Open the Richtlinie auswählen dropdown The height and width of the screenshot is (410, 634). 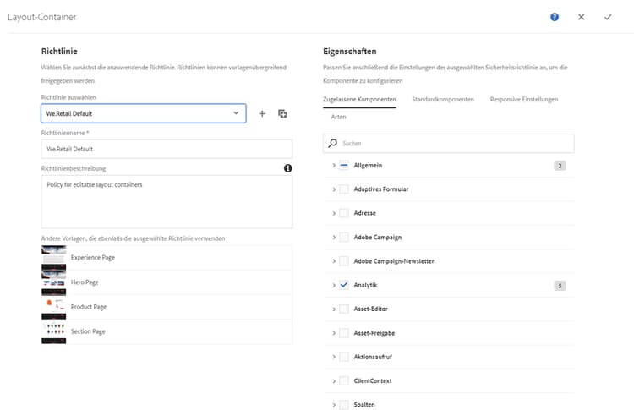[144, 113]
